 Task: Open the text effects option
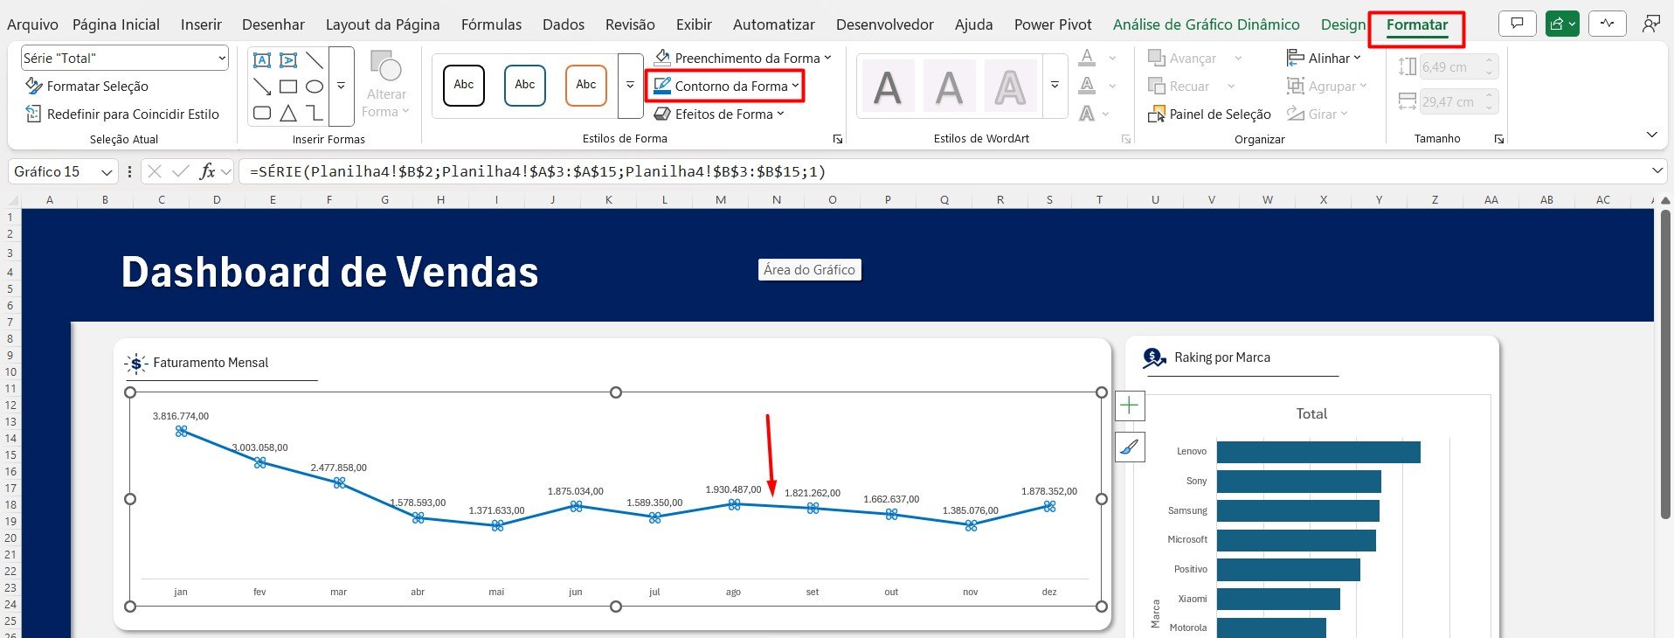tap(1087, 114)
